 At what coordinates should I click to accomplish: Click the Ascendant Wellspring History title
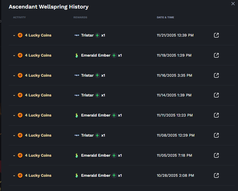pos(48,7)
